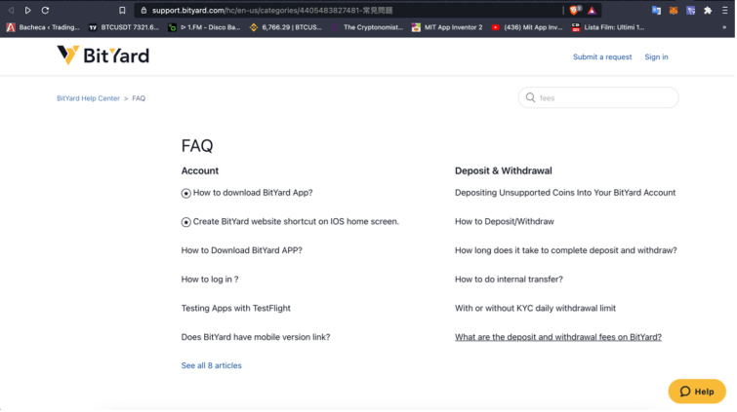Screen dimensions: 737x412
Task: Open How to download BitYard App? article
Action: point(253,193)
